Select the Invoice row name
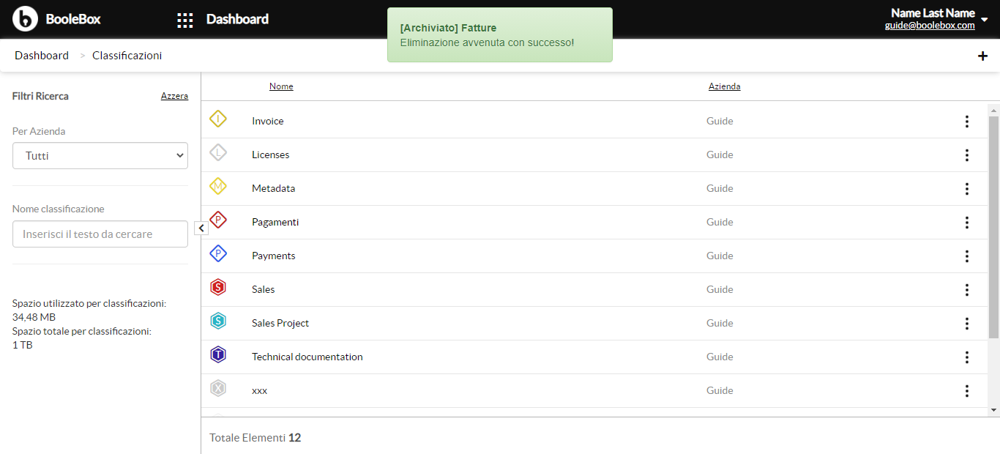The height and width of the screenshot is (454, 1000). pyautogui.click(x=267, y=122)
